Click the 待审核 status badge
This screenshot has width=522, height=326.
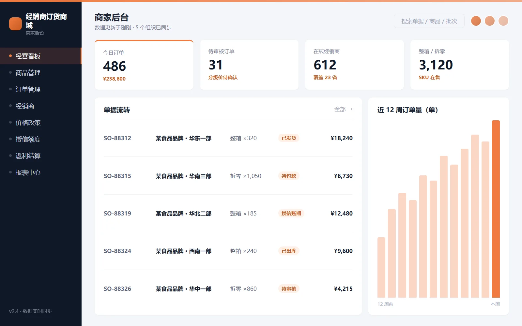coord(289,289)
